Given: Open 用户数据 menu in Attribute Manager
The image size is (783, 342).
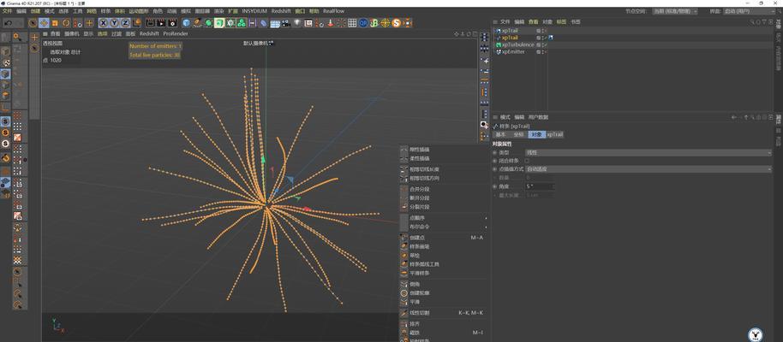Looking at the screenshot, I should (538, 117).
